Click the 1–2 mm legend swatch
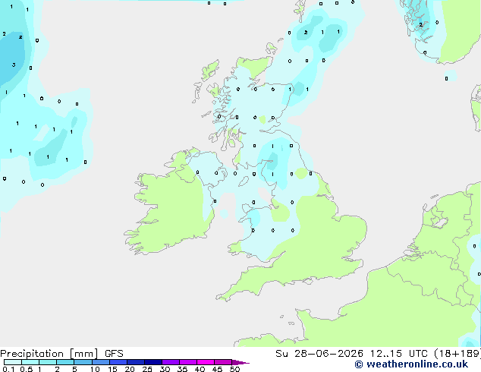481x372 pixels. tap(48, 362)
